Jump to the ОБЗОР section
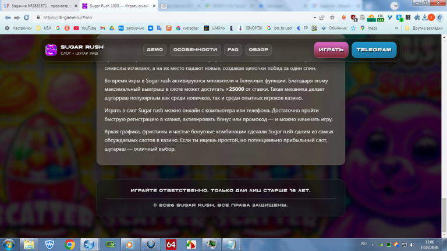The width and height of the screenshot is (447, 251). coord(258,50)
